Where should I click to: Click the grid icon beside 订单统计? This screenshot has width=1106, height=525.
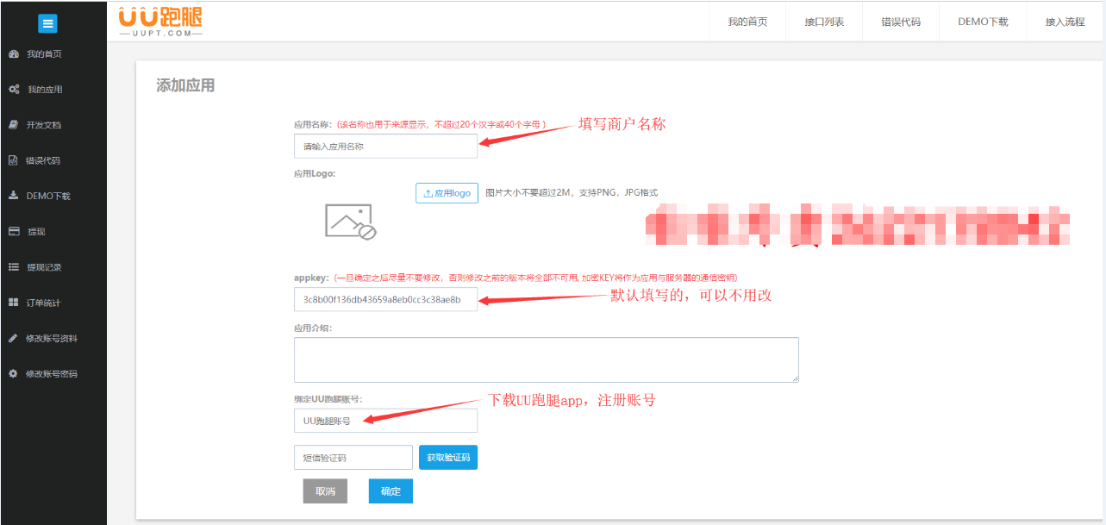[x=14, y=303]
